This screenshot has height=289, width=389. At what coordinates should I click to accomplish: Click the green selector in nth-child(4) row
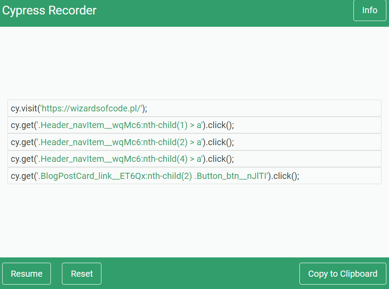tap(119, 159)
